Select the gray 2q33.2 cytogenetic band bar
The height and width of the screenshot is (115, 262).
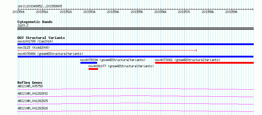[x=135, y=29]
